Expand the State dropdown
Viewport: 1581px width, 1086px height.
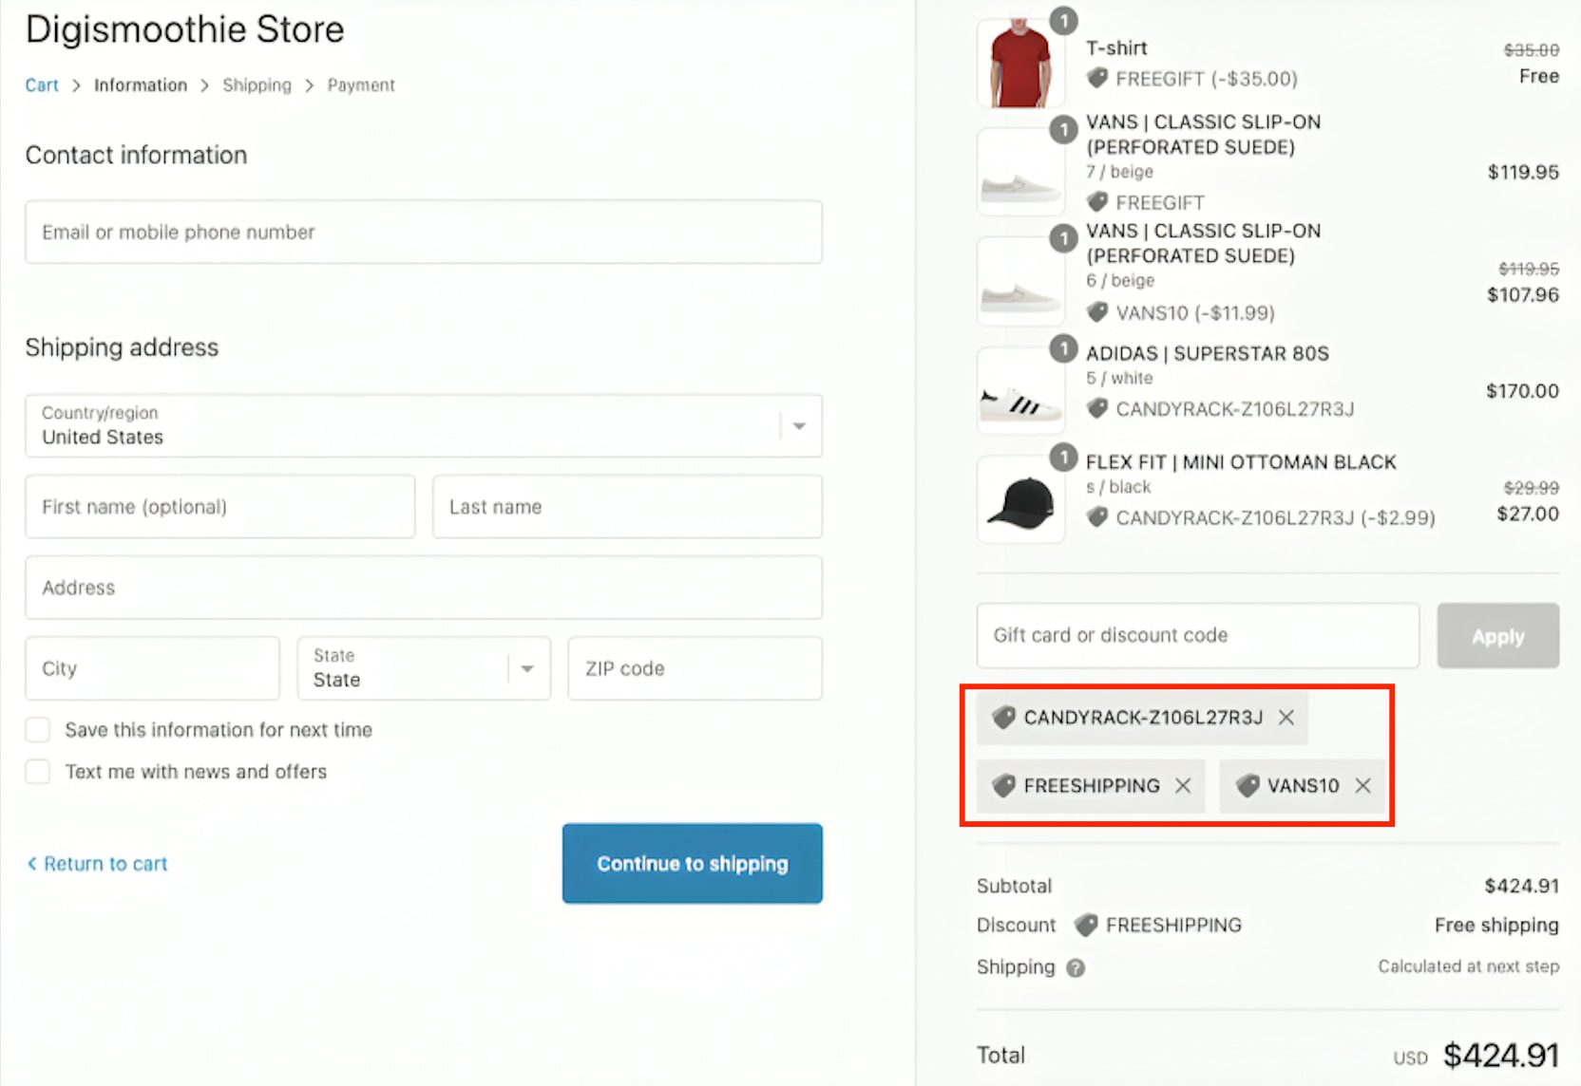(x=423, y=668)
